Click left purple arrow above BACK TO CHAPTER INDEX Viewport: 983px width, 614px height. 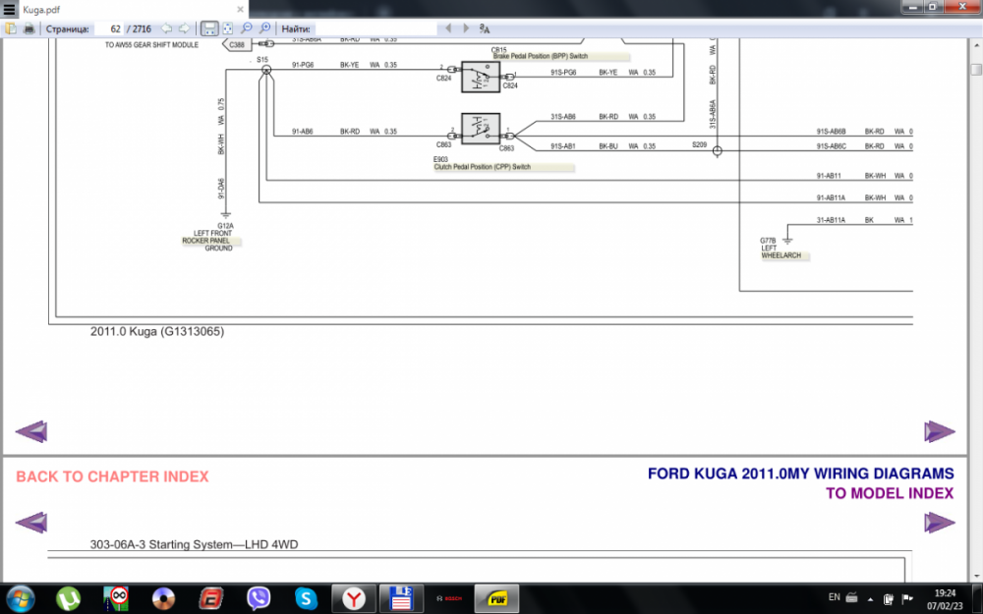(31, 431)
